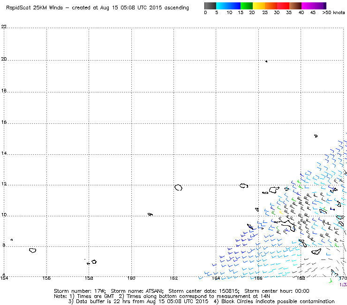Click the 'Aug 15 05:08 UTC 2015' title timestamp
This screenshot has height=305, width=347.
point(132,8)
